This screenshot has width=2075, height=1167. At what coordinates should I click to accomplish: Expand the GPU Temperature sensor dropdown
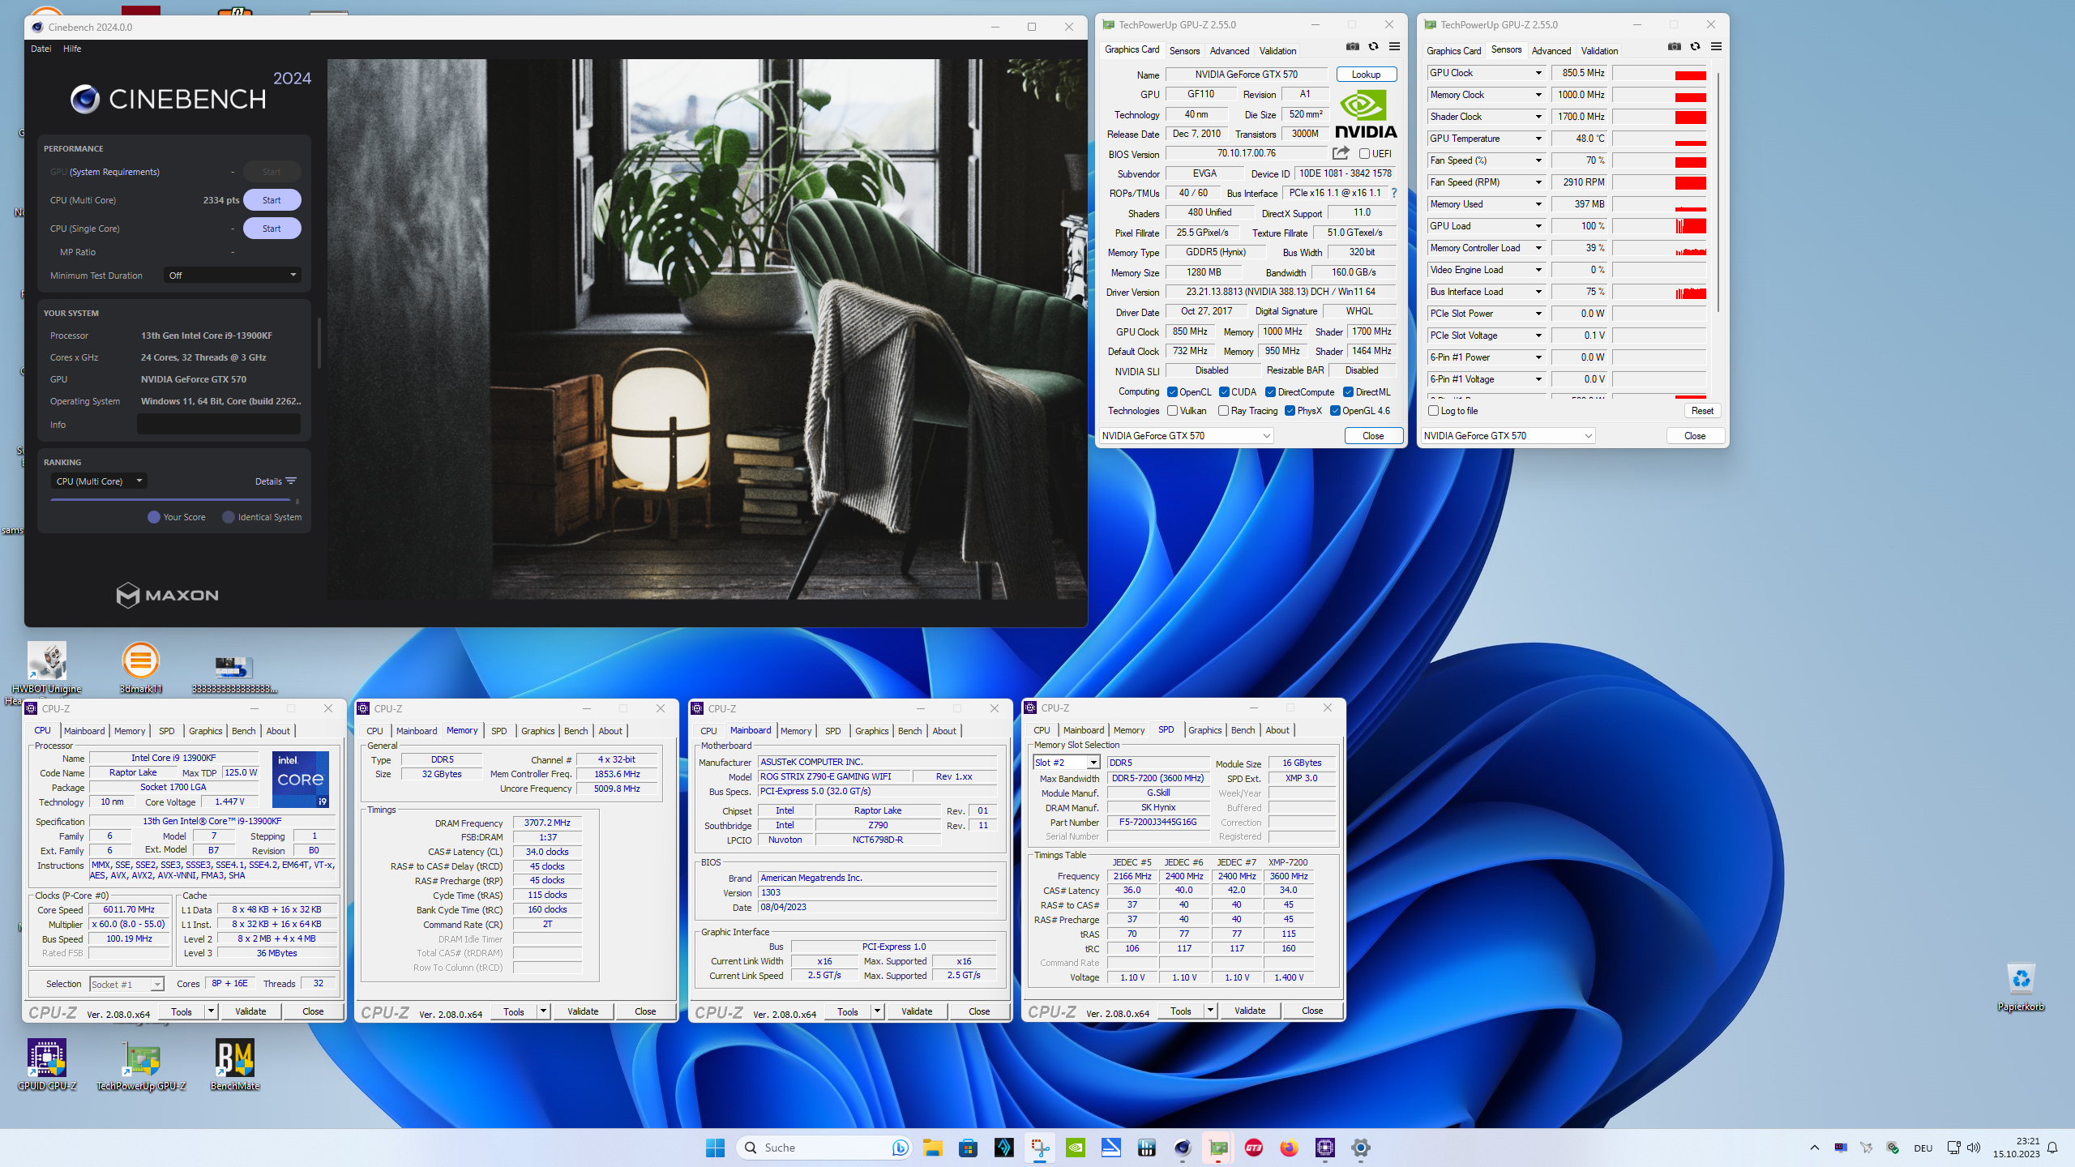click(1538, 139)
